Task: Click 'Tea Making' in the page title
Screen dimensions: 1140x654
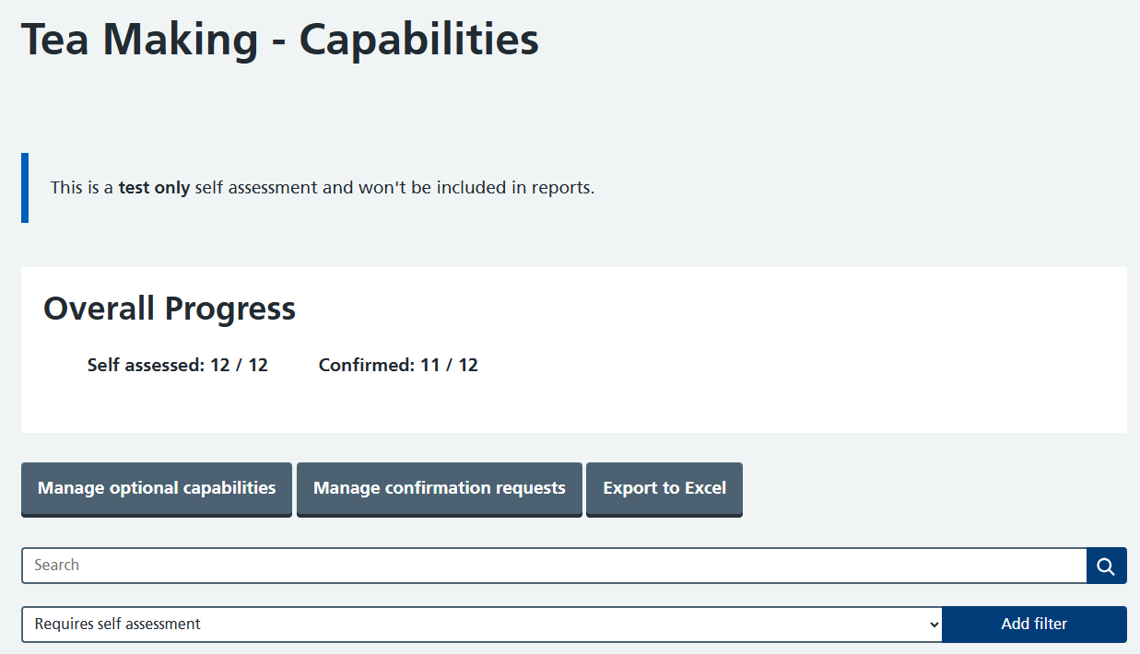Action: click(x=140, y=40)
